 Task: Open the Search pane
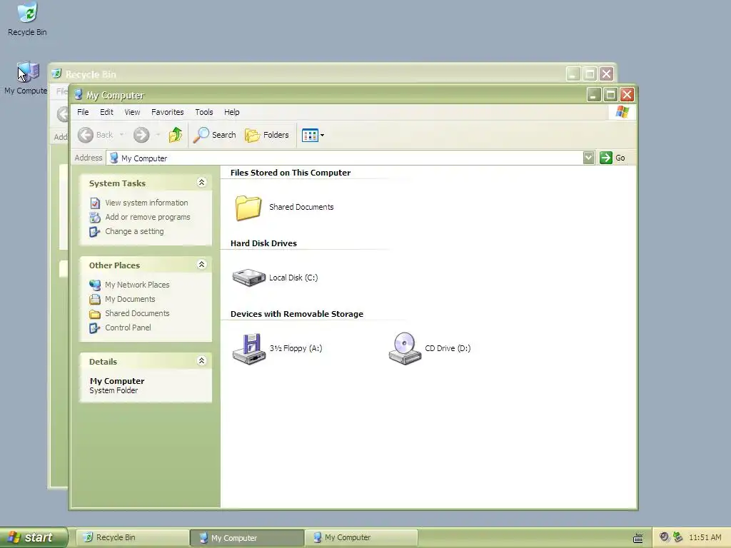[x=214, y=135]
